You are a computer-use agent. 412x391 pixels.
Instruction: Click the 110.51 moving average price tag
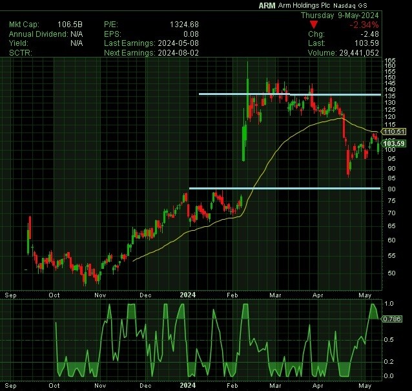[x=394, y=131]
